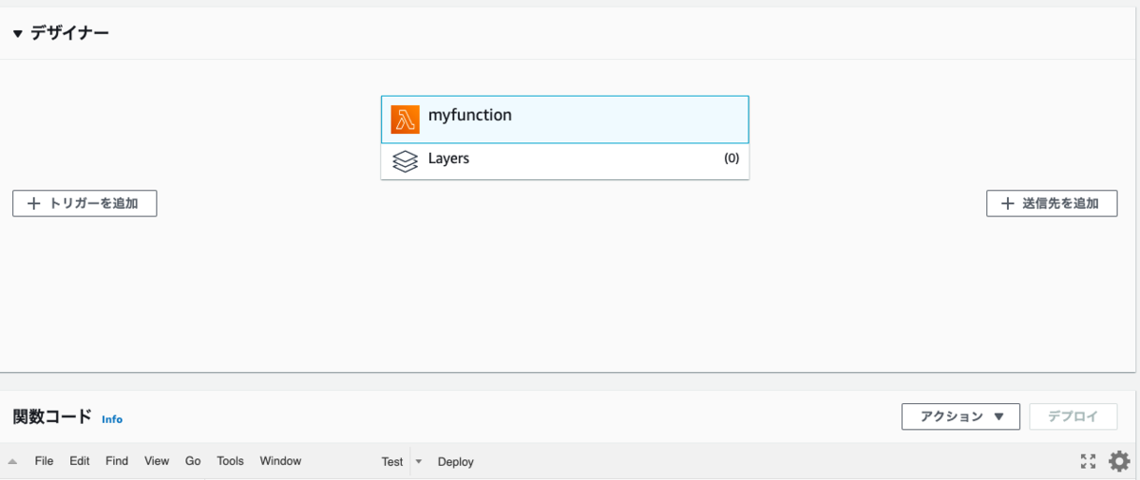The image size is (1140, 480).
Task: Toggle fullscreen editor icon
Action: pyautogui.click(x=1089, y=462)
